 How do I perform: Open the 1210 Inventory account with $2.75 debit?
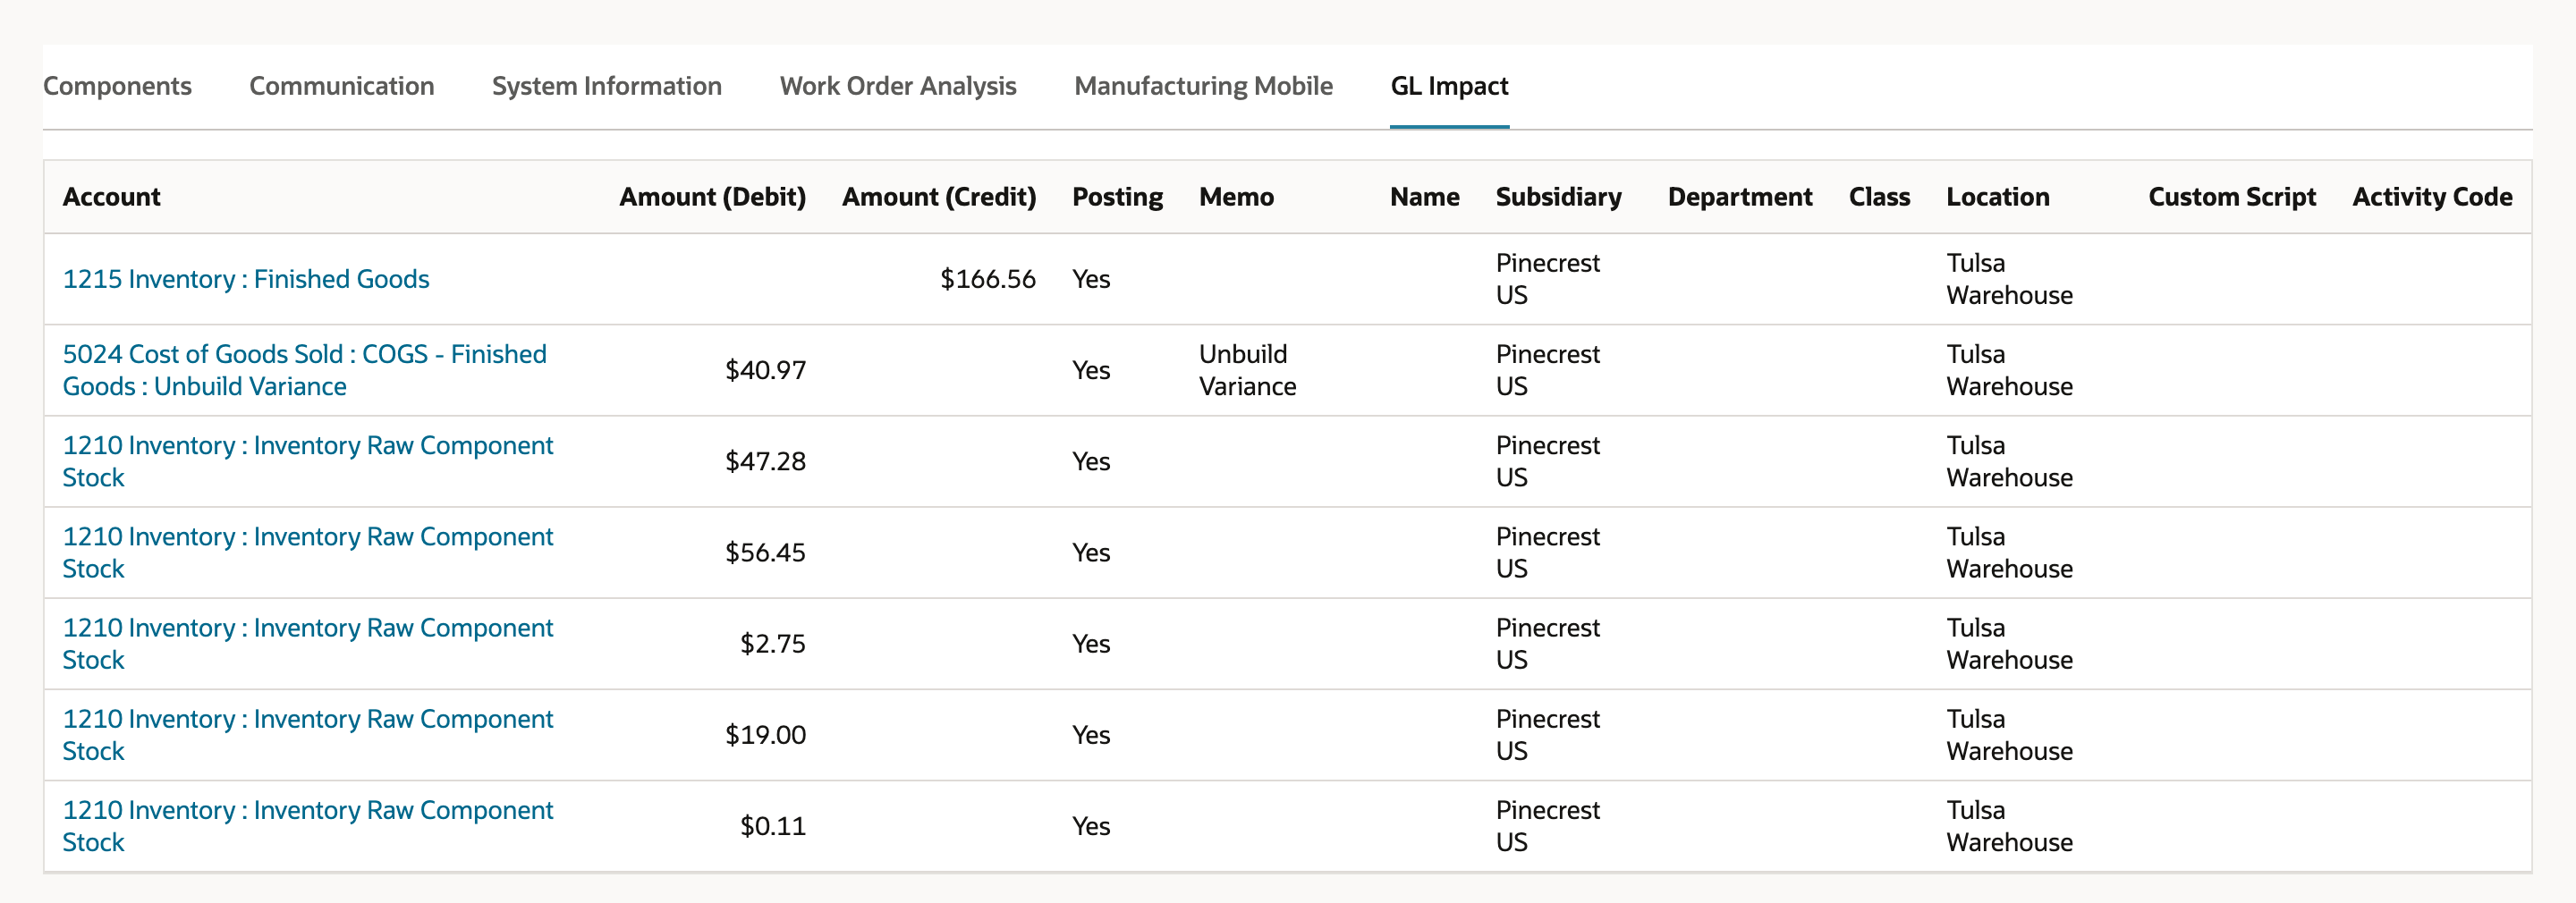[308, 643]
